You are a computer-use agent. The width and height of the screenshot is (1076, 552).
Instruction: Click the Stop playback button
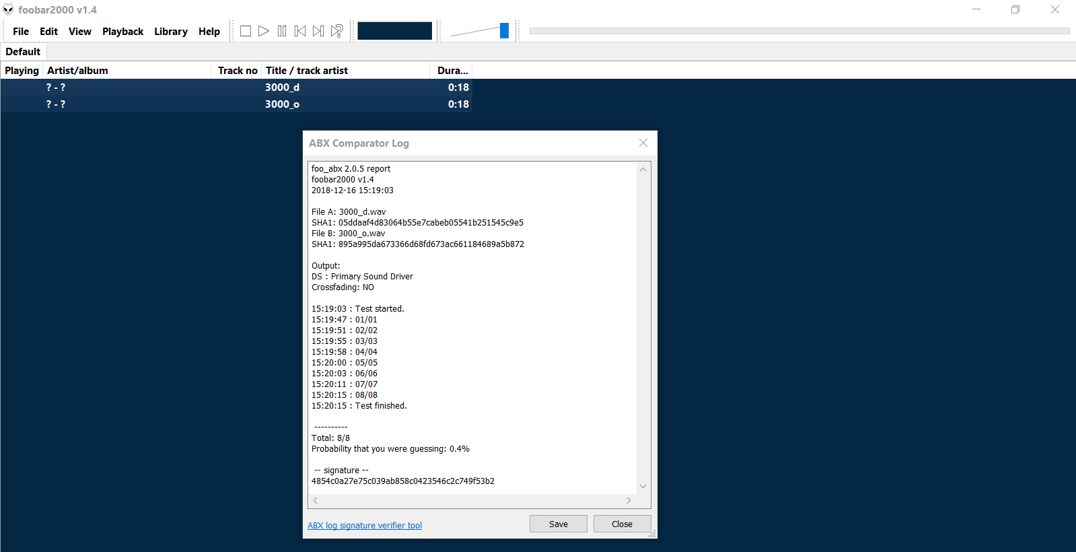246,31
